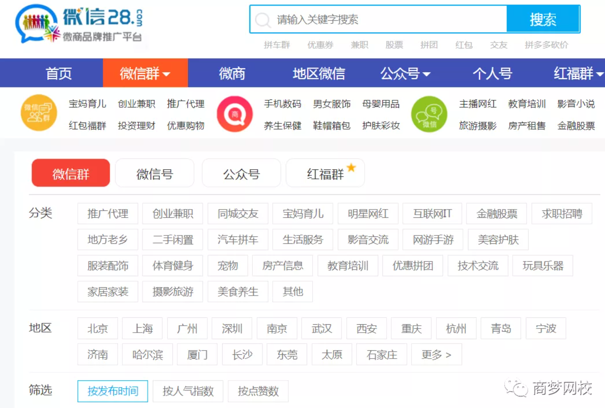The height and width of the screenshot is (408, 605).
Task: Click hot keyword 优惠券
Action: point(320,45)
